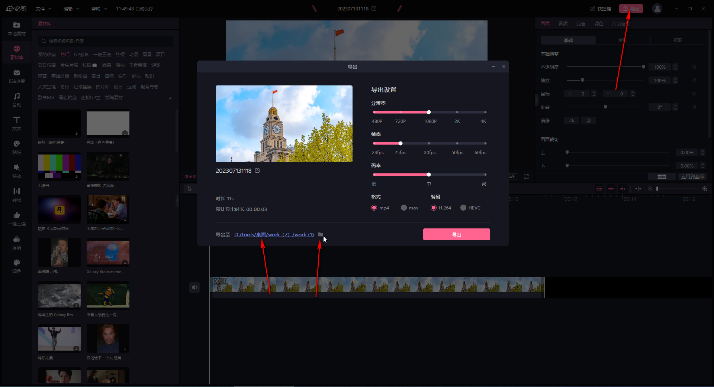Open the export path link D:/tools/桌面/work
The width and height of the screenshot is (714, 387).
pos(274,234)
